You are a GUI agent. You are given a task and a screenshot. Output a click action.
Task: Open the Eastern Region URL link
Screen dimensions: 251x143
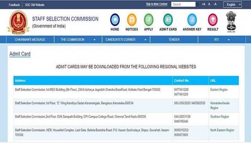(219, 90)
